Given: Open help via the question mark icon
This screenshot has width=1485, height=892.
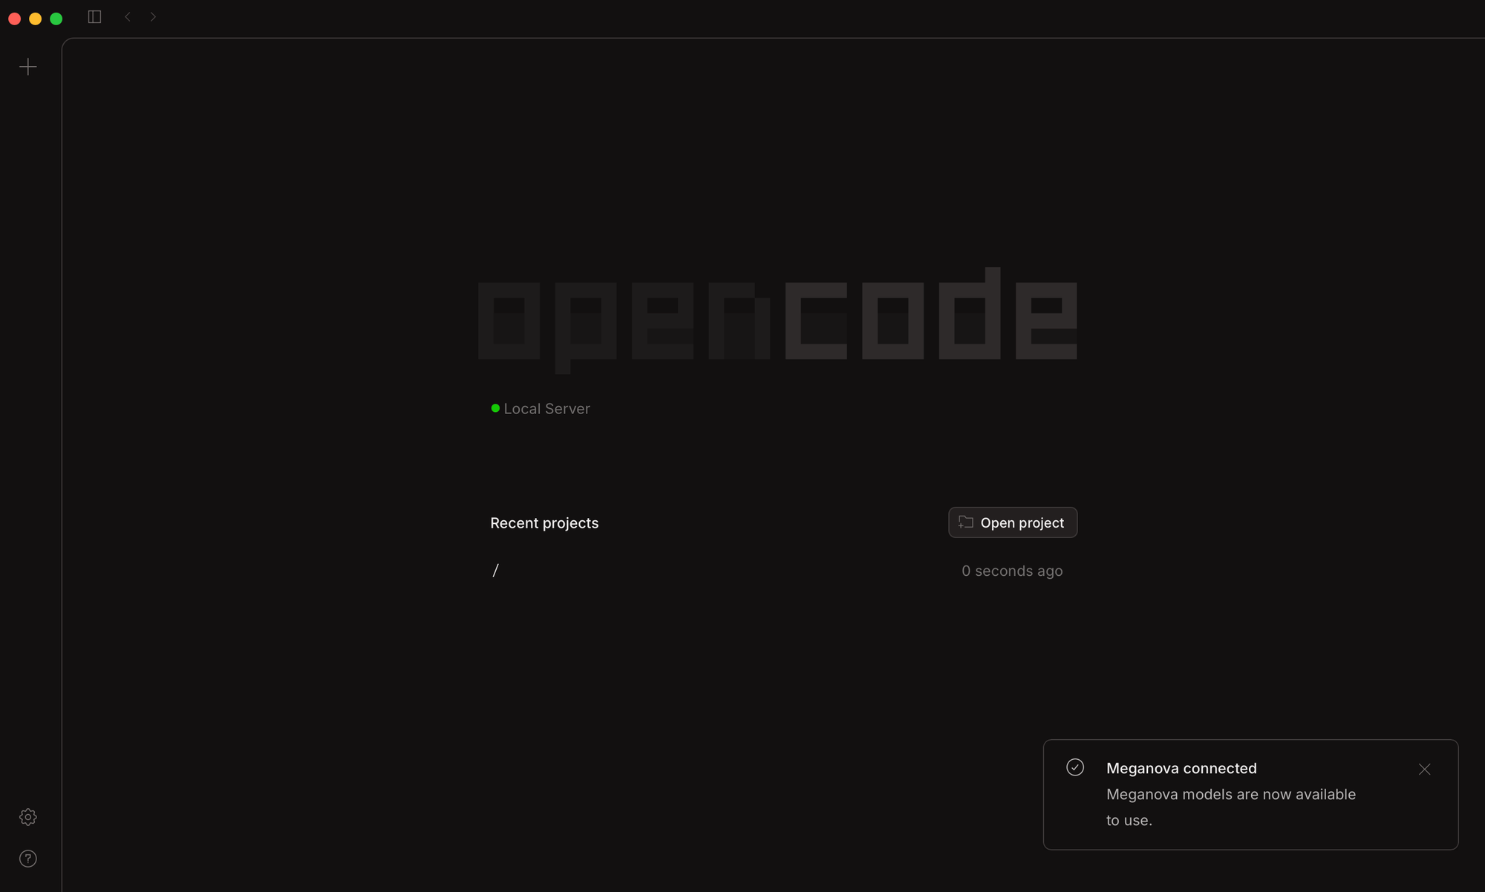Looking at the screenshot, I should pos(28,859).
